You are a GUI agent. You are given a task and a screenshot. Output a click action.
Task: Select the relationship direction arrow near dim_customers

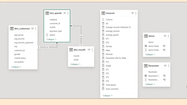[47, 47]
